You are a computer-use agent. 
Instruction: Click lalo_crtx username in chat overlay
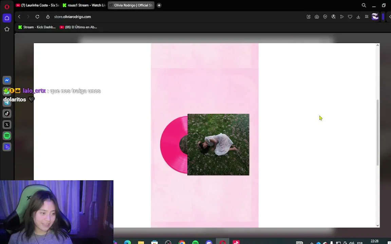tap(34, 91)
